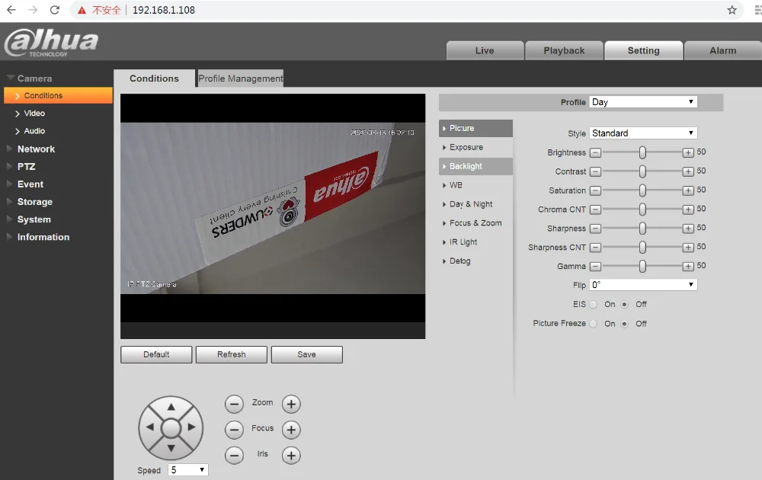Open the Alarm tab

tap(723, 50)
